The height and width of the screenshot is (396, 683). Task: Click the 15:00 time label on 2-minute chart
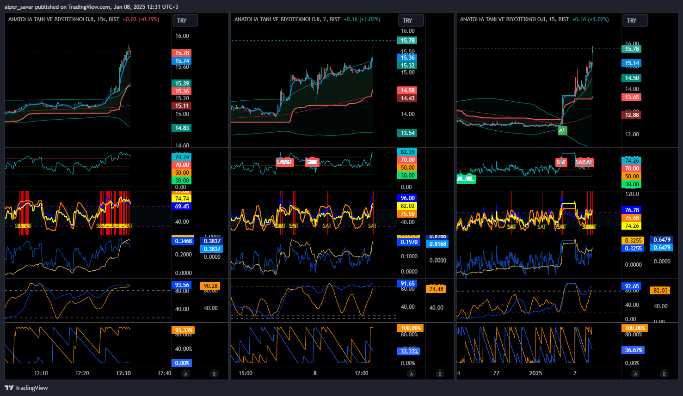pyautogui.click(x=246, y=373)
